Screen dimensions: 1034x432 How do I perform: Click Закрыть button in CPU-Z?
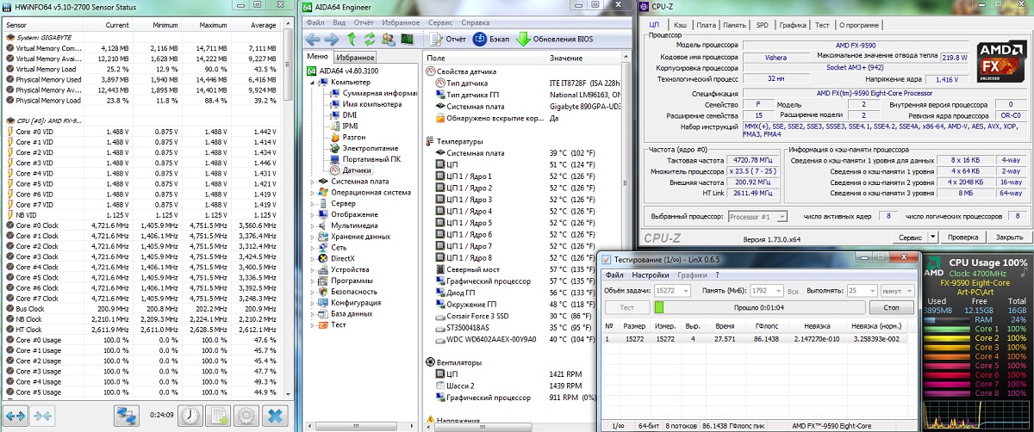click(1009, 237)
